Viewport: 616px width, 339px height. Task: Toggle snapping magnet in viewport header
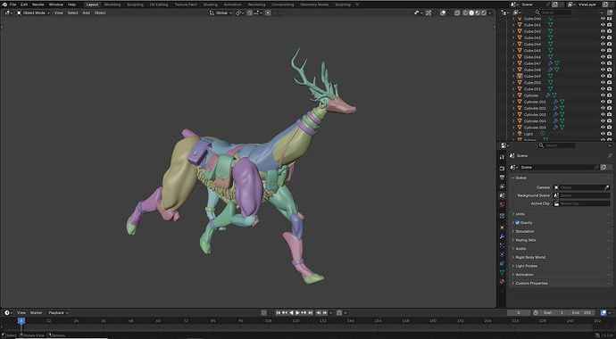pyautogui.click(x=249, y=12)
